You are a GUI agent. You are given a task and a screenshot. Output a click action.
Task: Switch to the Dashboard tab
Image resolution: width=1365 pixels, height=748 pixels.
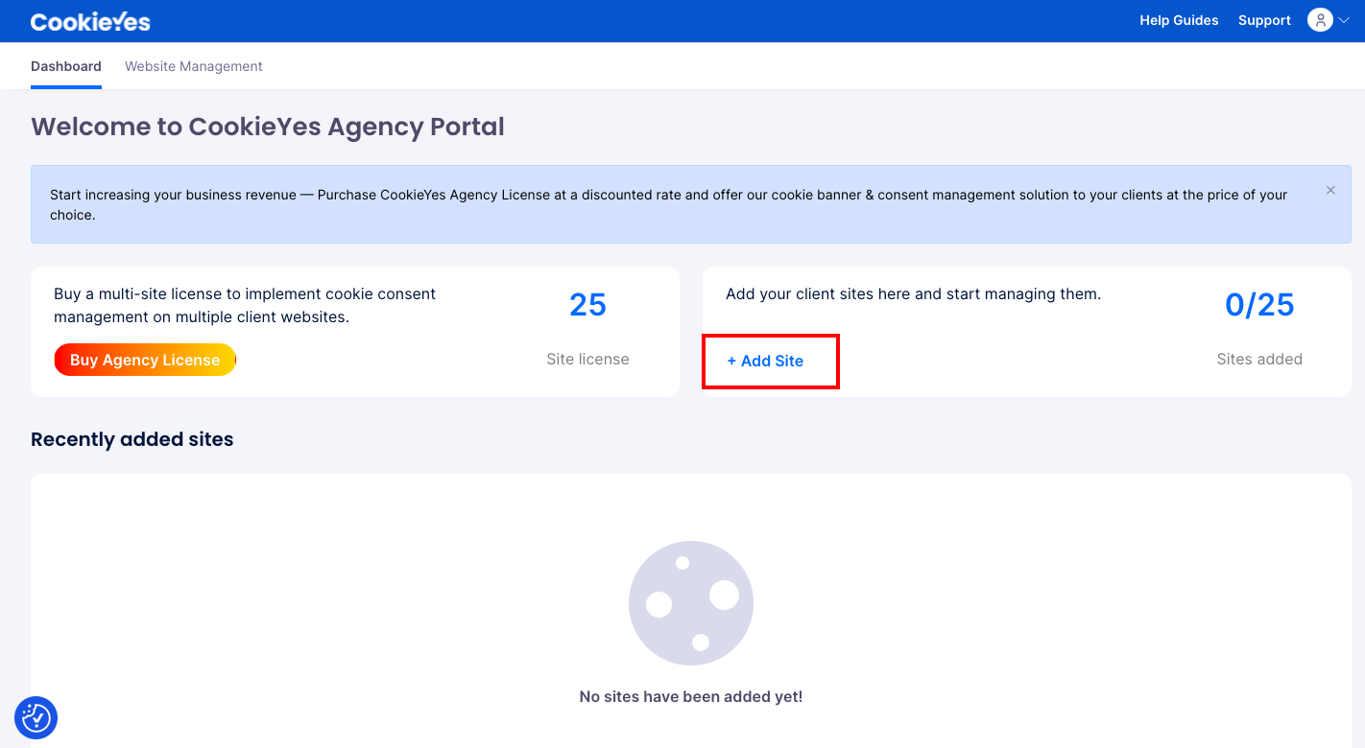tap(66, 66)
